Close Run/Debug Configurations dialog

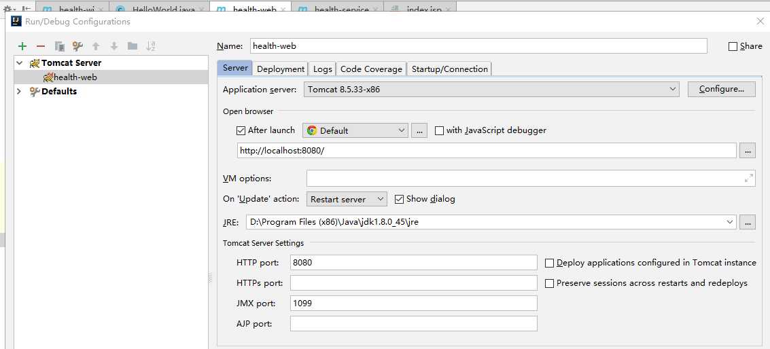[x=760, y=21]
